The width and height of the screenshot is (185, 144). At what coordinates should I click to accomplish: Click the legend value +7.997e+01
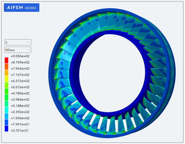(20, 125)
